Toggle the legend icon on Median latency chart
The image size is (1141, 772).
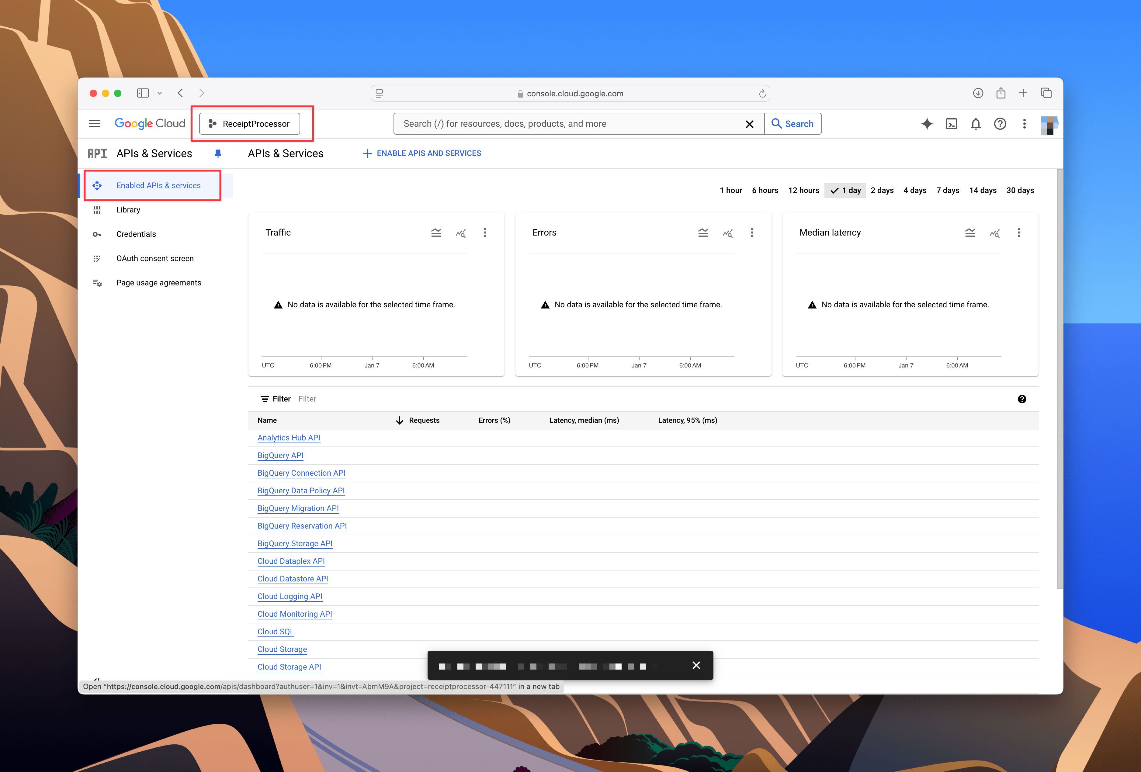[x=970, y=233]
